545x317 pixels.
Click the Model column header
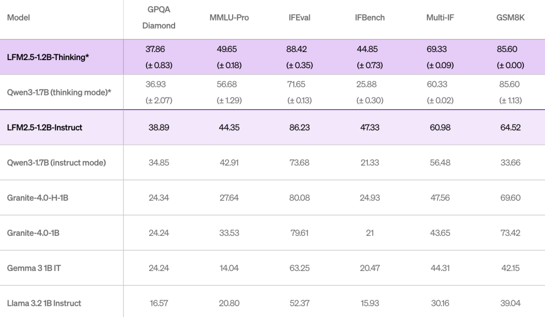coord(19,17)
